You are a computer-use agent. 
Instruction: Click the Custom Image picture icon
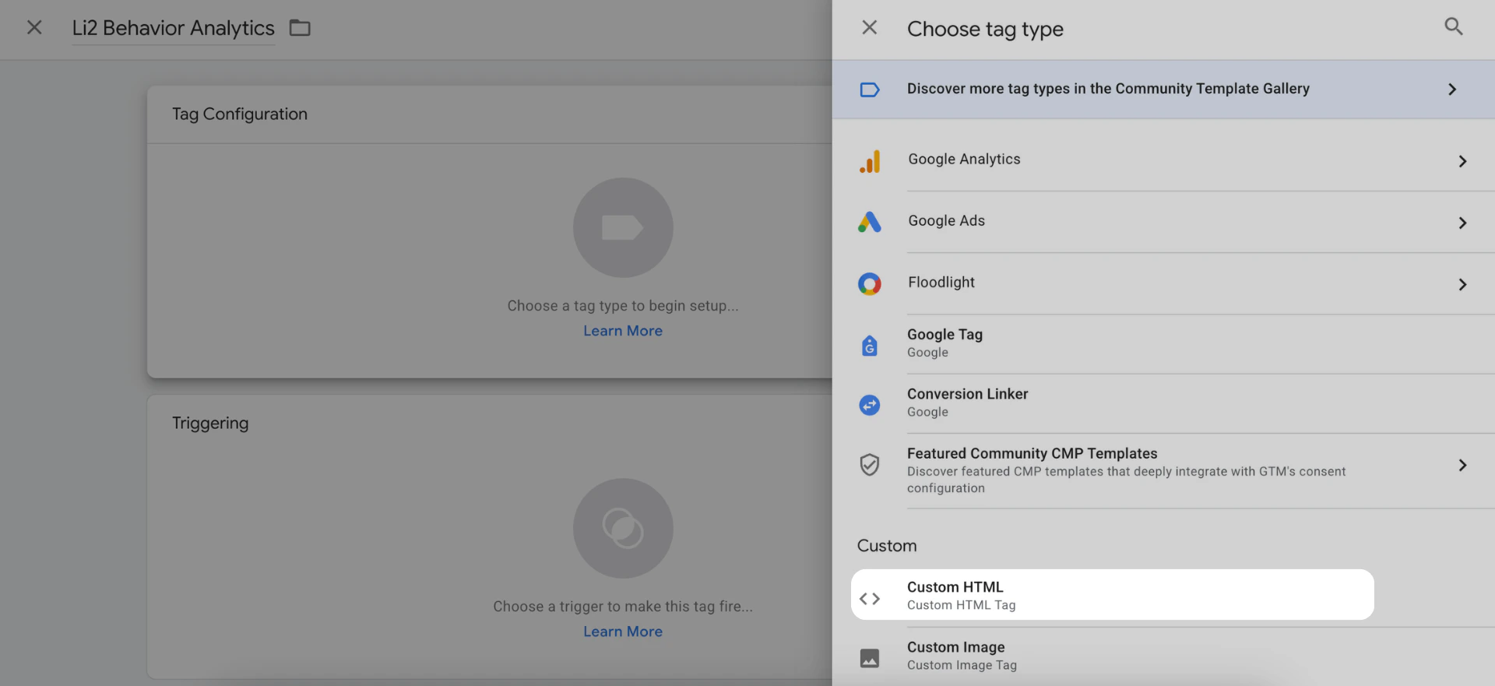[870, 658]
